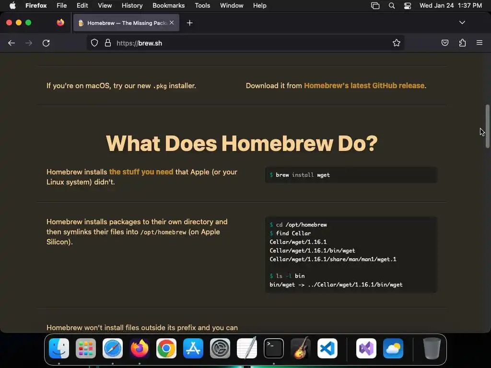This screenshot has width=491, height=368.
Task: Click the .pkg installer text
Action: (174, 86)
